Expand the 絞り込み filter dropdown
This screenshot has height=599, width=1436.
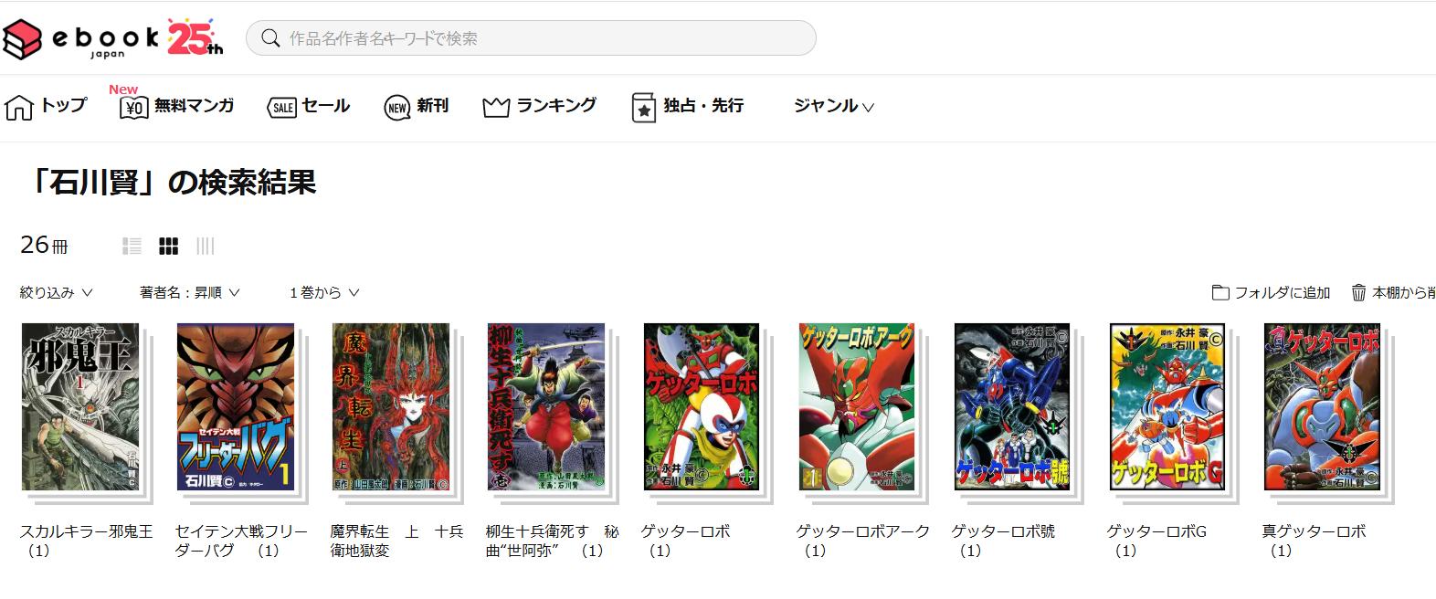coord(57,292)
